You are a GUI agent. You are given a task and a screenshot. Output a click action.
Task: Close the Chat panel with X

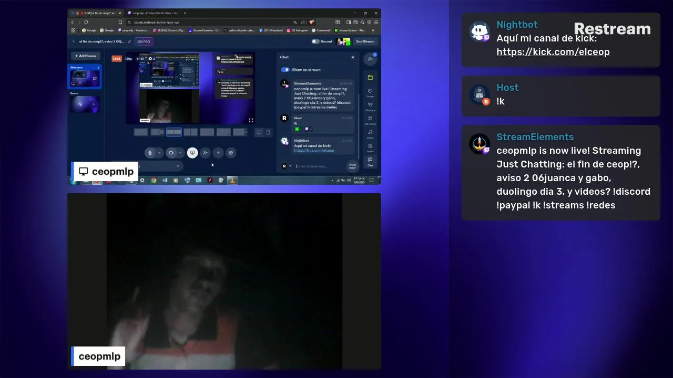click(x=353, y=57)
